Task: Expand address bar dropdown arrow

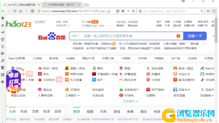Action: (x=128, y=11)
